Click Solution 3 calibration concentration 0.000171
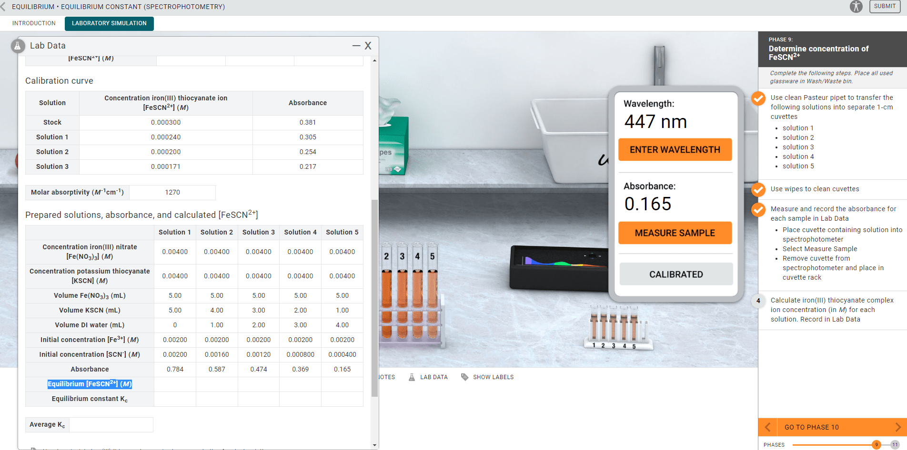Screen dimensions: 907x450 166,167
